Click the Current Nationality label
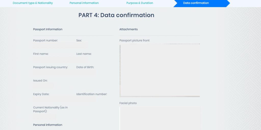The width and height of the screenshot is (261, 130). pos(50,109)
